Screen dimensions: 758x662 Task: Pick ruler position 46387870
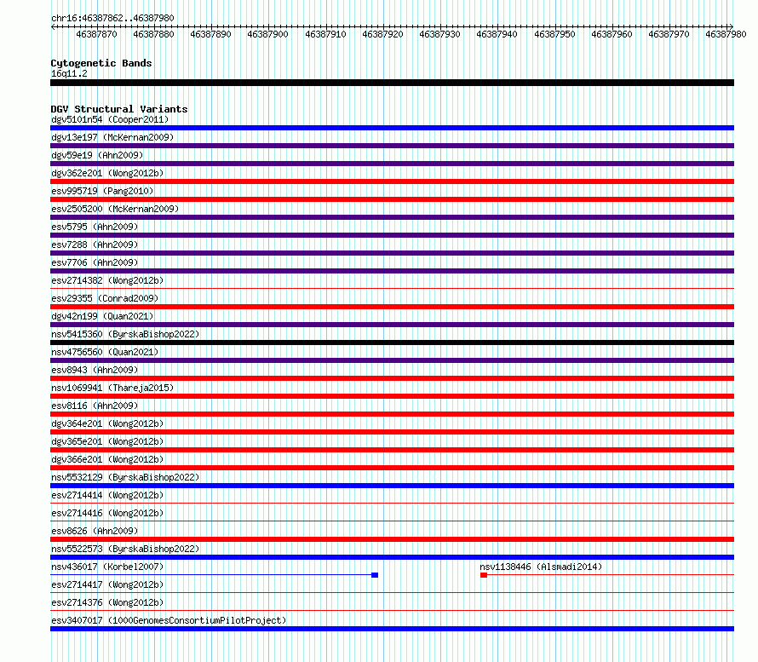point(97,34)
